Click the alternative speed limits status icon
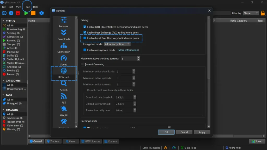 click(174, 148)
